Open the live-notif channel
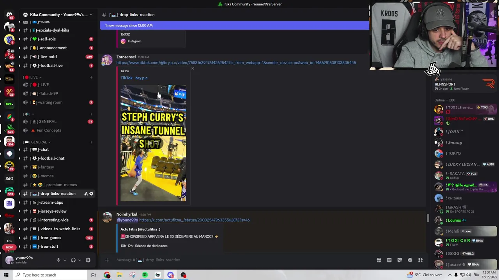The width and height of the screenshot is (499, 280). (x=58, y=57)
